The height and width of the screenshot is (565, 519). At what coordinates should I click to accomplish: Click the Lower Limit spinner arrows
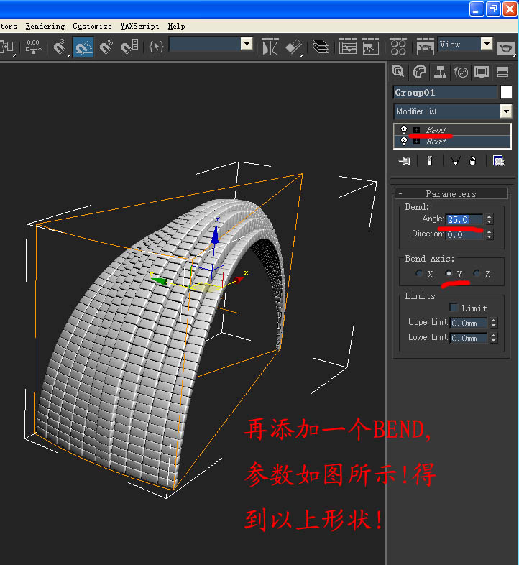pyautogui.click(x=494, y=338)
